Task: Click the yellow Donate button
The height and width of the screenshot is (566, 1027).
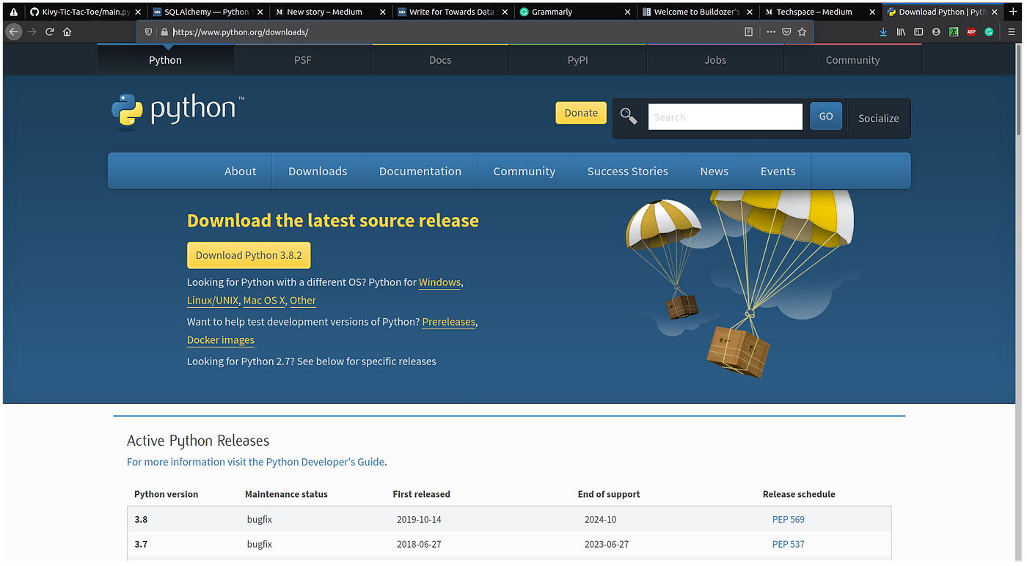Action: point(581,113)
